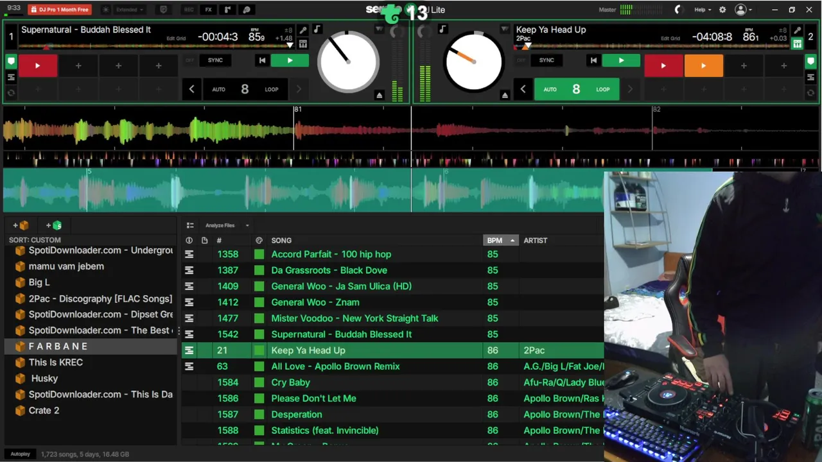Toggle key lock on deck 1 (music note)
Image resolution: width=822 pixels, height=462 pixels.
pyautogui.click(x=317, y=30)
